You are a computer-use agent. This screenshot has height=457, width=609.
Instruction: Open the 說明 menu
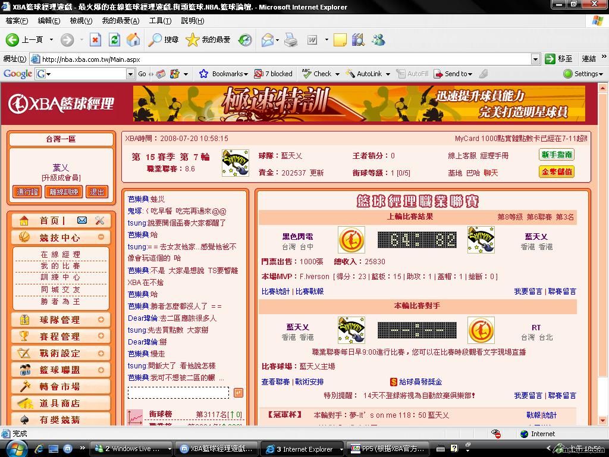(193, 21)
